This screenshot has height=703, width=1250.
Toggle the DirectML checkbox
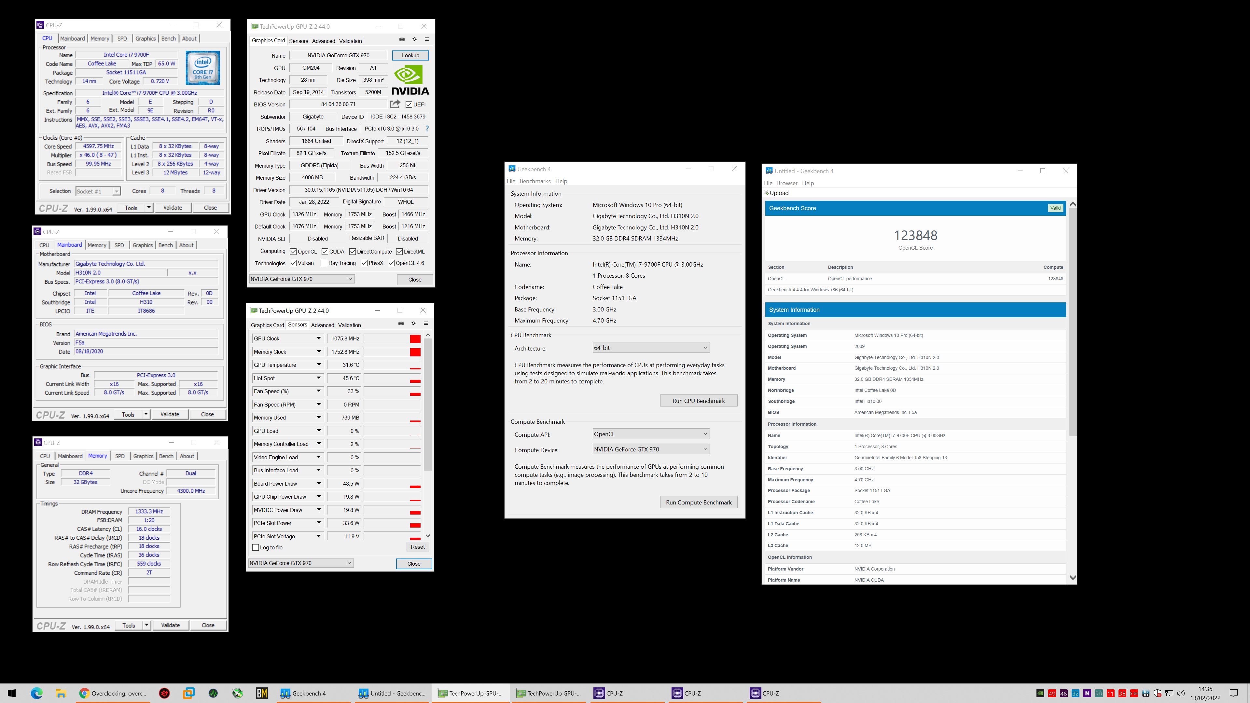[x=399, y=251]
